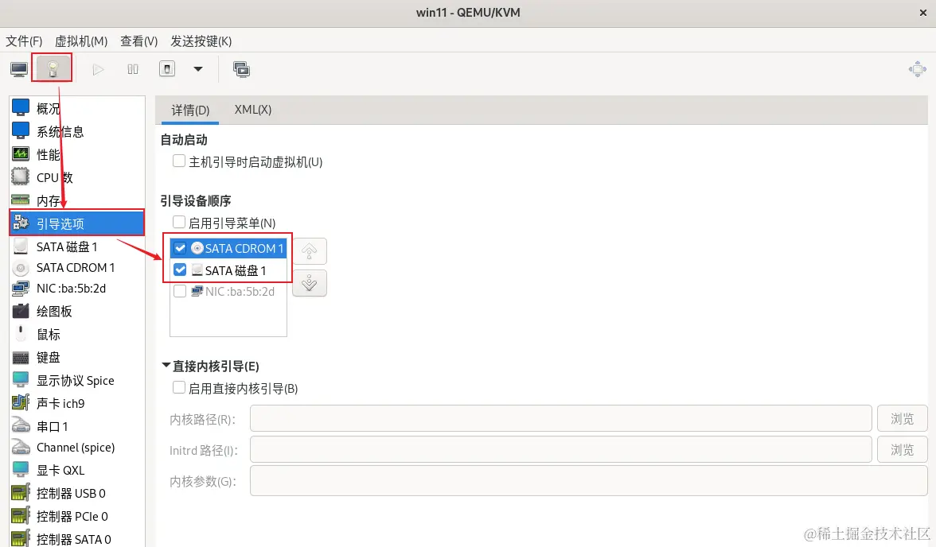Click the 内核参数(G) input field
Viewport: 936px width, 547px height.
pyautogui.click(x=588, y=481)
